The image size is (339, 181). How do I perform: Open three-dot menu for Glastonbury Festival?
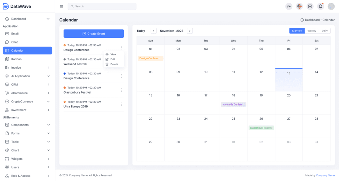click(x=122, y=90)
